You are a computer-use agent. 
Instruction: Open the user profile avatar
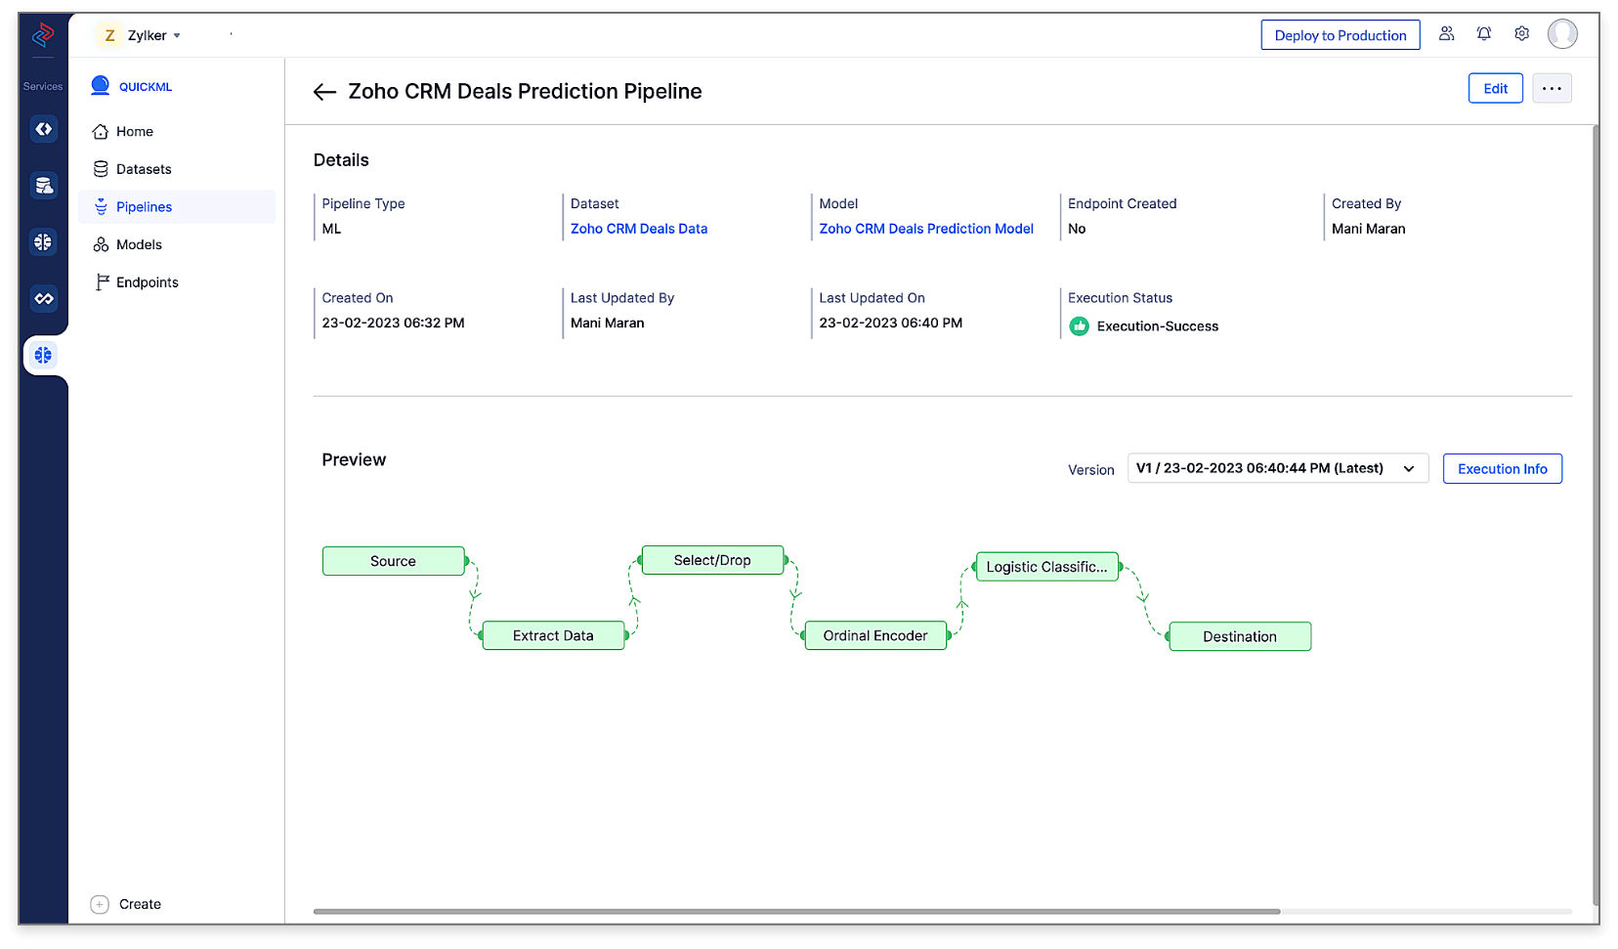point(1562,34)
